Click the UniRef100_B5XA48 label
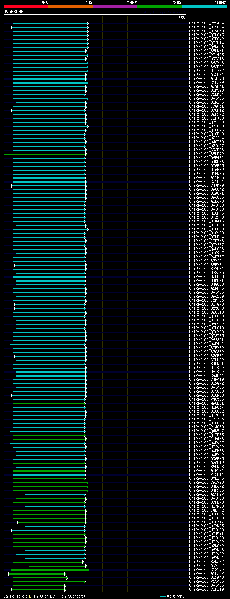This screenshot has height=599, width=230. tap(206, 578)
